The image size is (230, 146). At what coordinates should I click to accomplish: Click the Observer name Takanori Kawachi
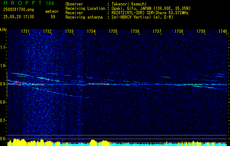pyautogui.click(x=128, y=4)
